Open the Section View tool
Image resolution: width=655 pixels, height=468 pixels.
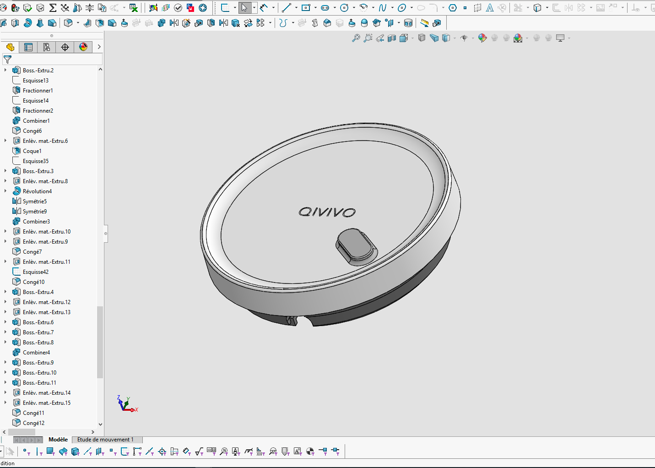click(392, 38)
